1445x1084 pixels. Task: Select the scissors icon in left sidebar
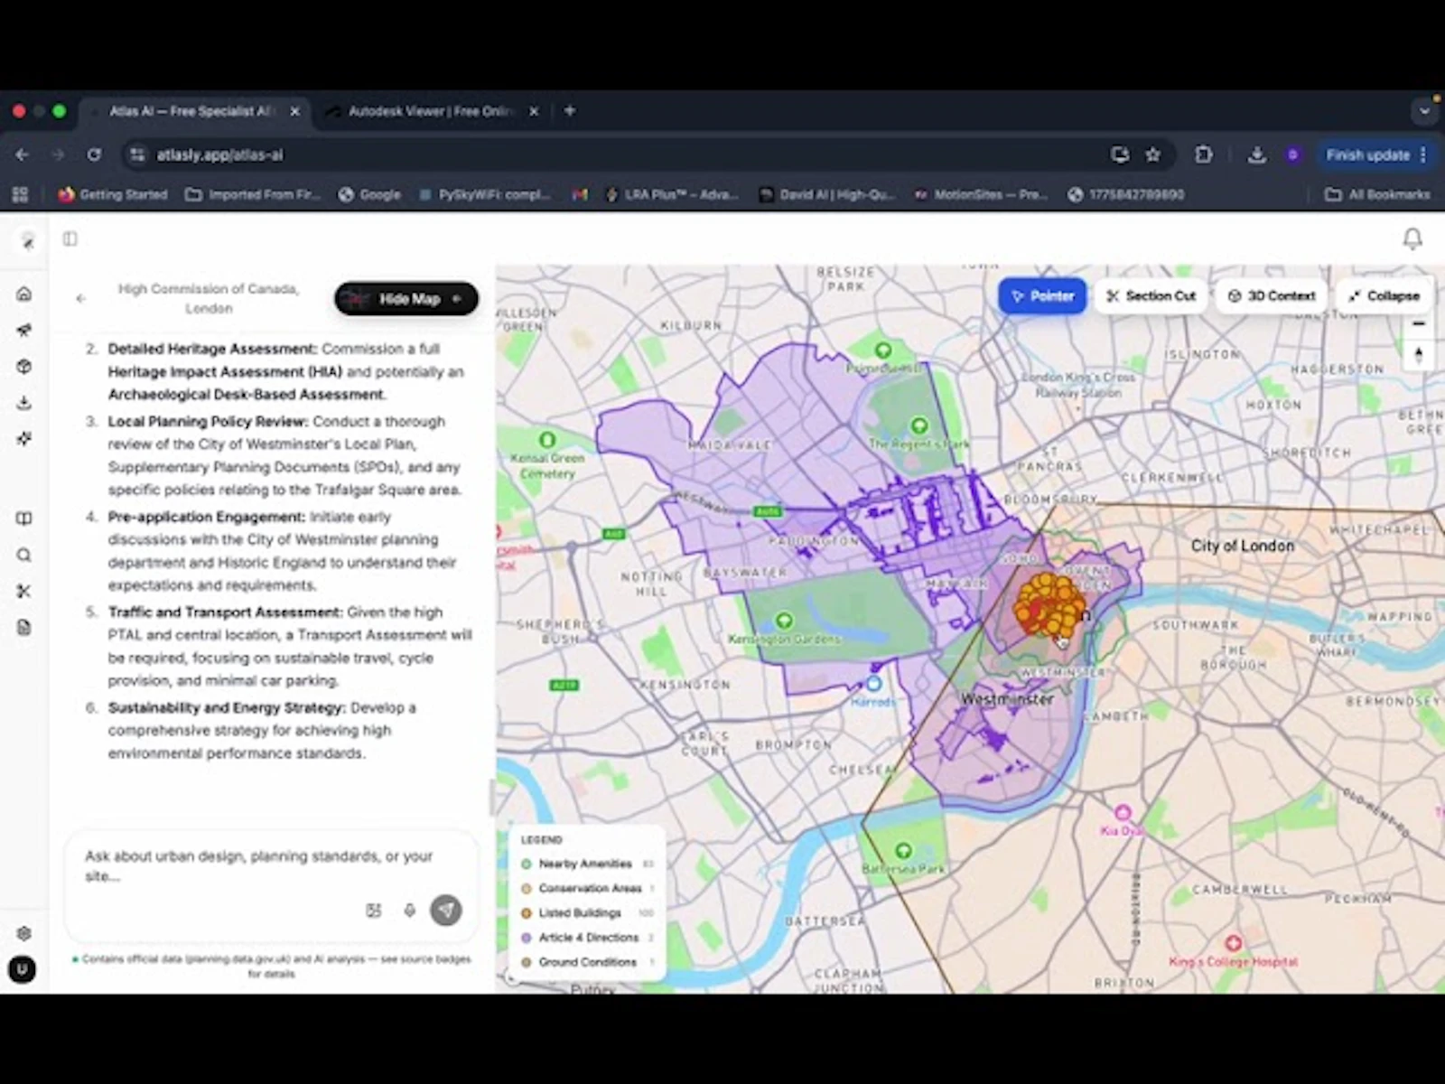[24, 591]
